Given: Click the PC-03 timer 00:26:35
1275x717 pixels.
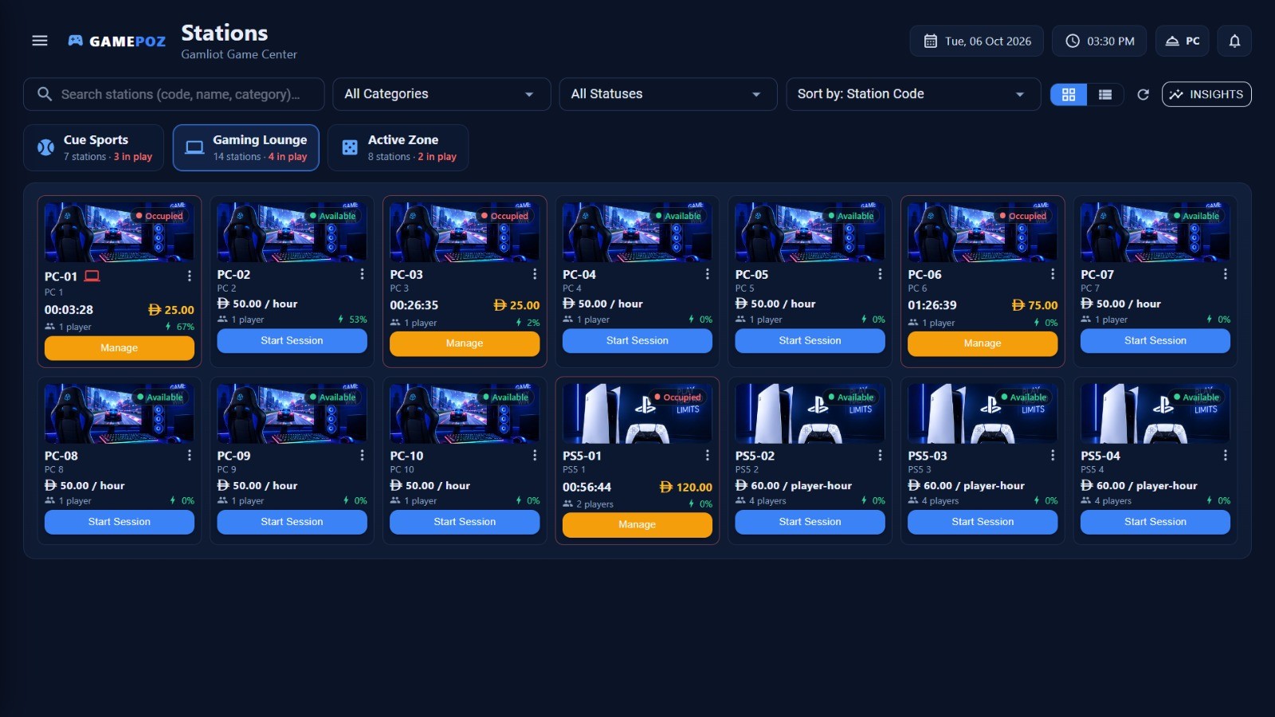Looking at the screenshot, I should pos(414,305).
